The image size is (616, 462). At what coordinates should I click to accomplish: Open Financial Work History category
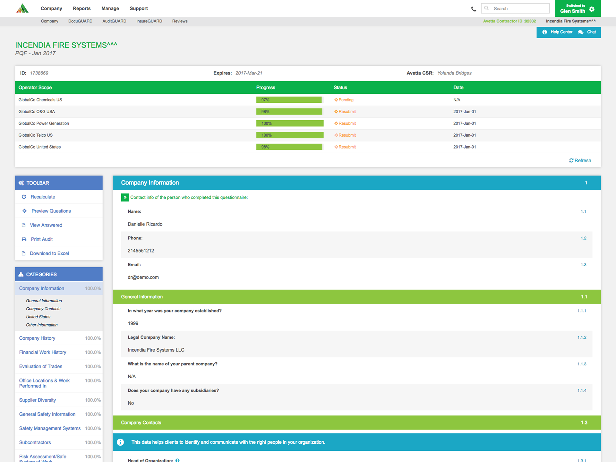pyautogui.click(x=59, y=352)
